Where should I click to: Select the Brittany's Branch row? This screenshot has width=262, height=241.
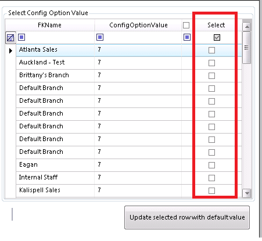tap(129, 75)
